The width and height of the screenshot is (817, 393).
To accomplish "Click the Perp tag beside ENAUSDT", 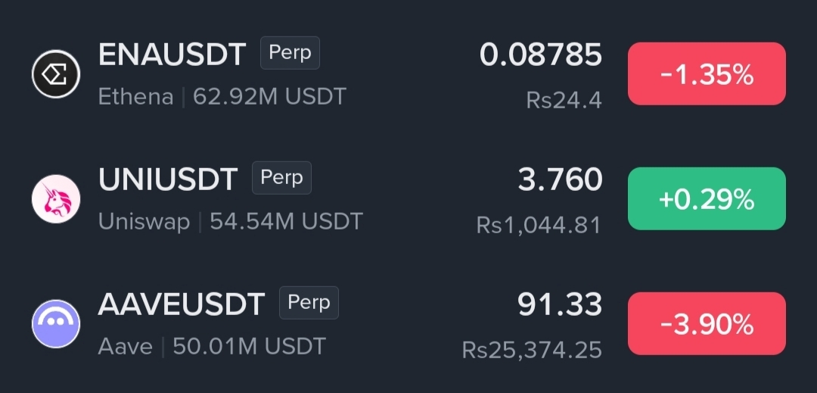I will (x=290, y=53).
